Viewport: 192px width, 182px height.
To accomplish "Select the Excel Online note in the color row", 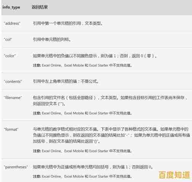I will tap(83, 65).
